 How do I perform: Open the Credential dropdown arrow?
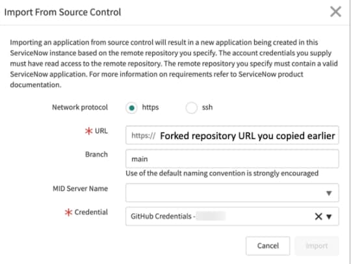329,217
